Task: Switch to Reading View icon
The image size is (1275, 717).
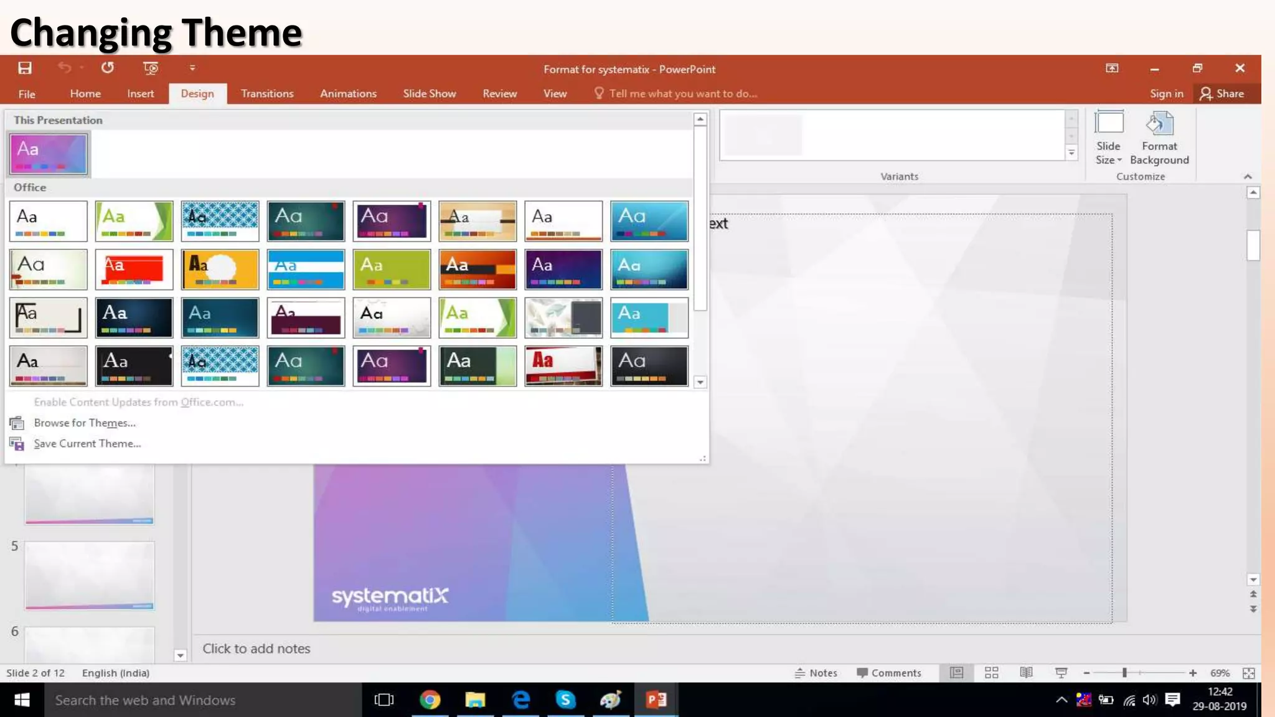Action: pyautogui.click(x=1027, y=673)
